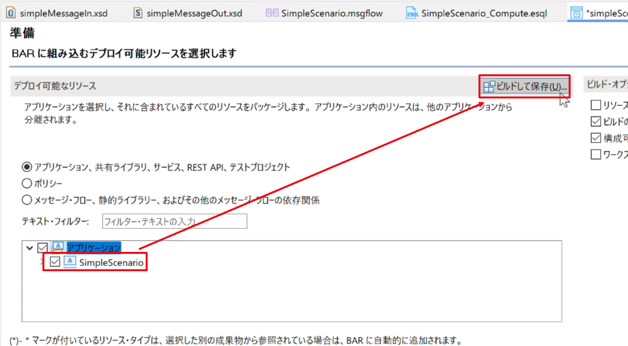
Task: Select the *simpleSc... BAR editor tab
Action: pos(599,13)
